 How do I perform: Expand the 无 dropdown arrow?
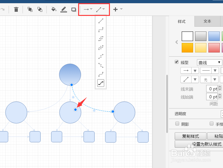point(215,80)
